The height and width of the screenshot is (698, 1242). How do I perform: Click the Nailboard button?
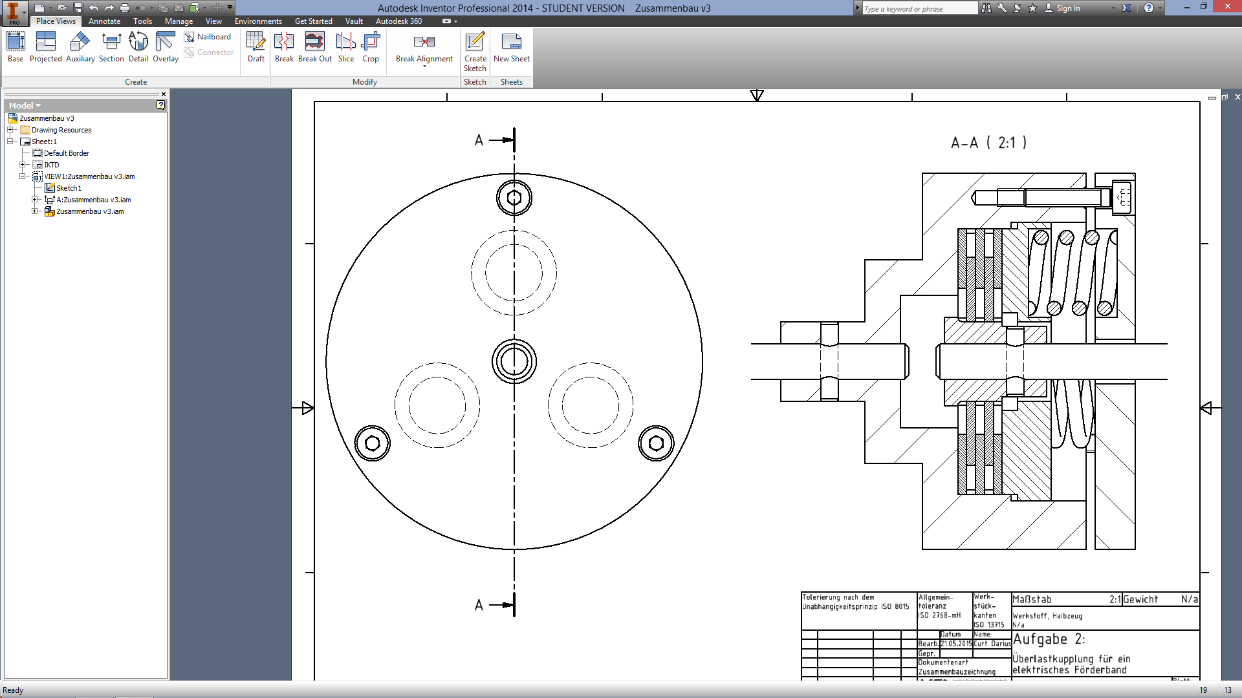pos(208,37)
